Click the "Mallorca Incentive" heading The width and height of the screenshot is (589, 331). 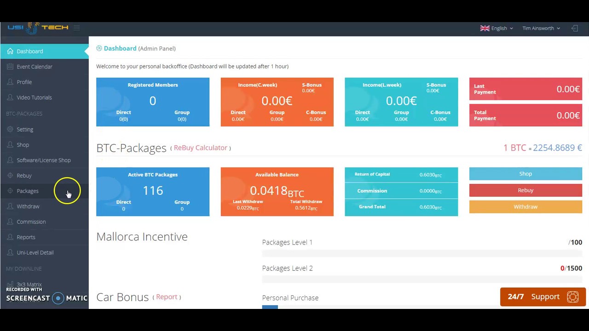coord(142,236)
